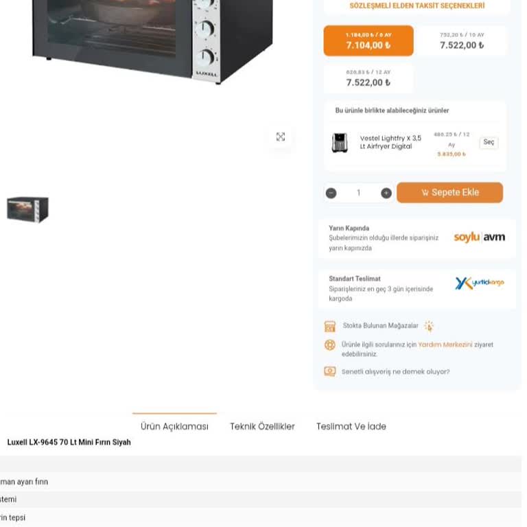This screenshot has width=527, height=527.
Task: Click the Yurtiçi Kargo logo
Action: 480,283
